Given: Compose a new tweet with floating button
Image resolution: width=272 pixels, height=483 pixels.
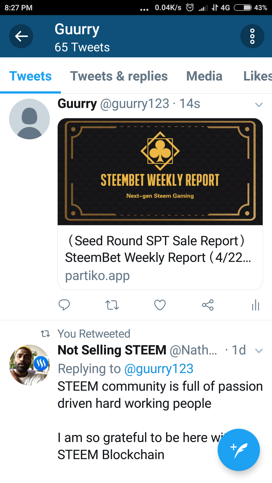Looking at the screenshot, I should (239, 450).
